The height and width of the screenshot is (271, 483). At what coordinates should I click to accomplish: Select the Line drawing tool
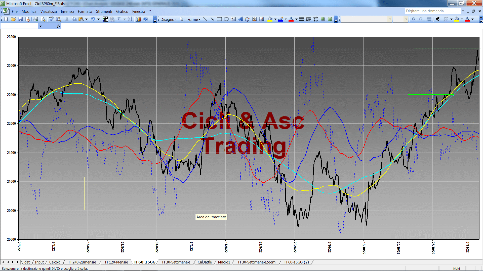click(x=205, y=19)
